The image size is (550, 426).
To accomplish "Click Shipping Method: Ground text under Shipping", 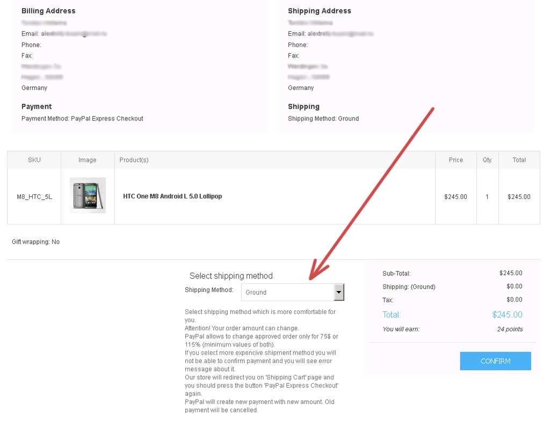I will pos(323,118).
